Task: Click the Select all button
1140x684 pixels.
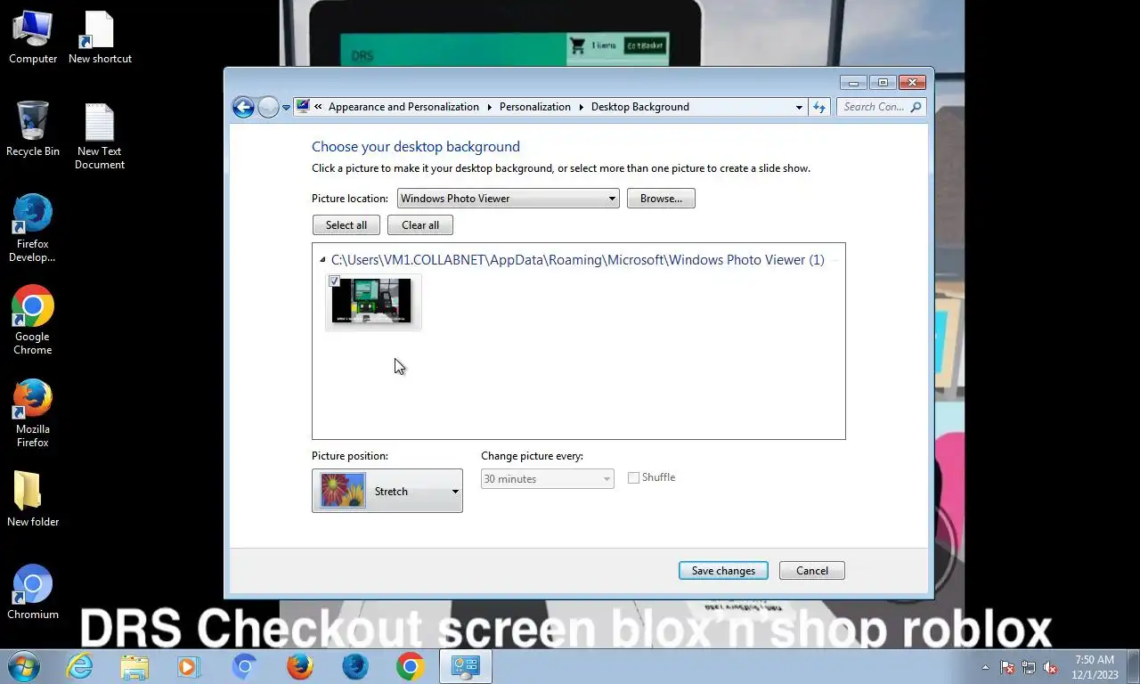Action: point(346,225)
